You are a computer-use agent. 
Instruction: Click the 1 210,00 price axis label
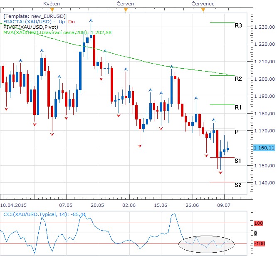(x=265, y=62)
